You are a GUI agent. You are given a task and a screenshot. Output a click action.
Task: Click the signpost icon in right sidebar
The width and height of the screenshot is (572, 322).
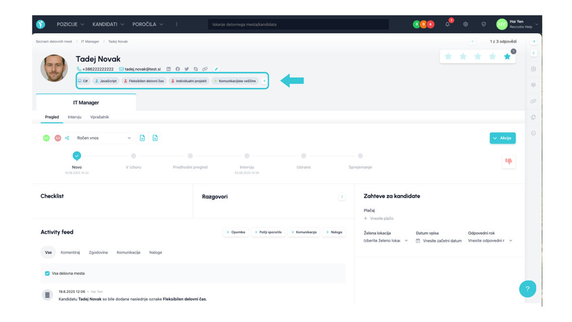[533, 85]
